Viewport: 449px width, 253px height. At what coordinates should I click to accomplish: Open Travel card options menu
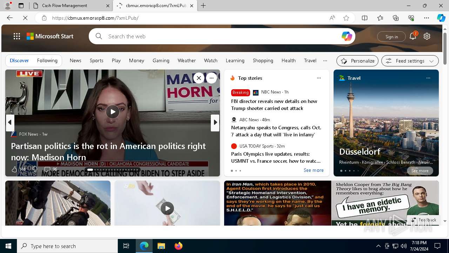[x=428, y=78]
